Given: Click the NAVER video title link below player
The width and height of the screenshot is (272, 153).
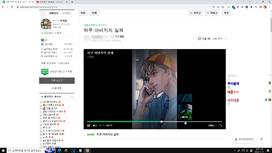Looking at the screenshot, I should tap(107, 134).
